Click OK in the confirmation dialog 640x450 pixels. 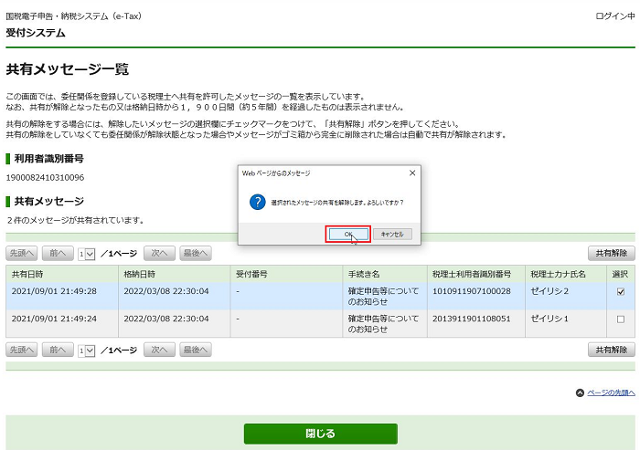(x=348, y=234)
